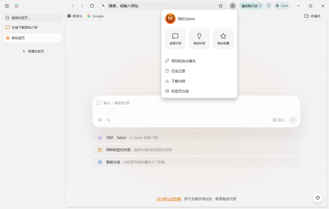The image size is (329, 209).
Task: Open the menu beside 请采取行动
Action: pos(260,6)
